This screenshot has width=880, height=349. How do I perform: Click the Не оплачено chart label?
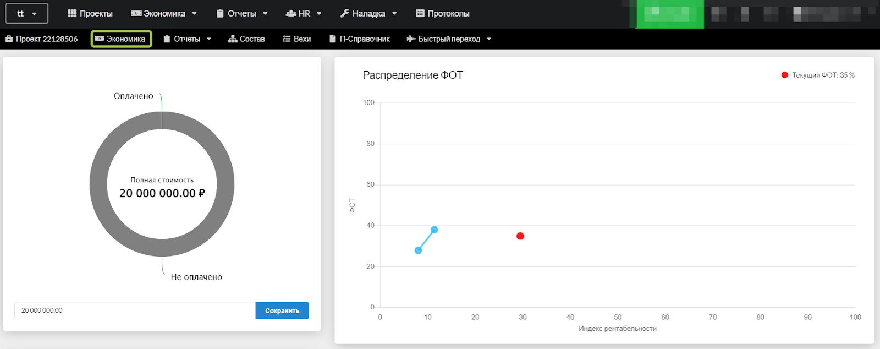(196, 277)
